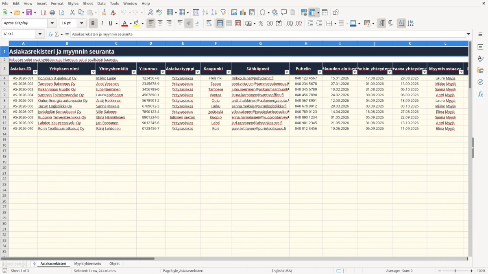The image size is (488, 274).
Task: Open the Function Wizard
Action: 50,34
